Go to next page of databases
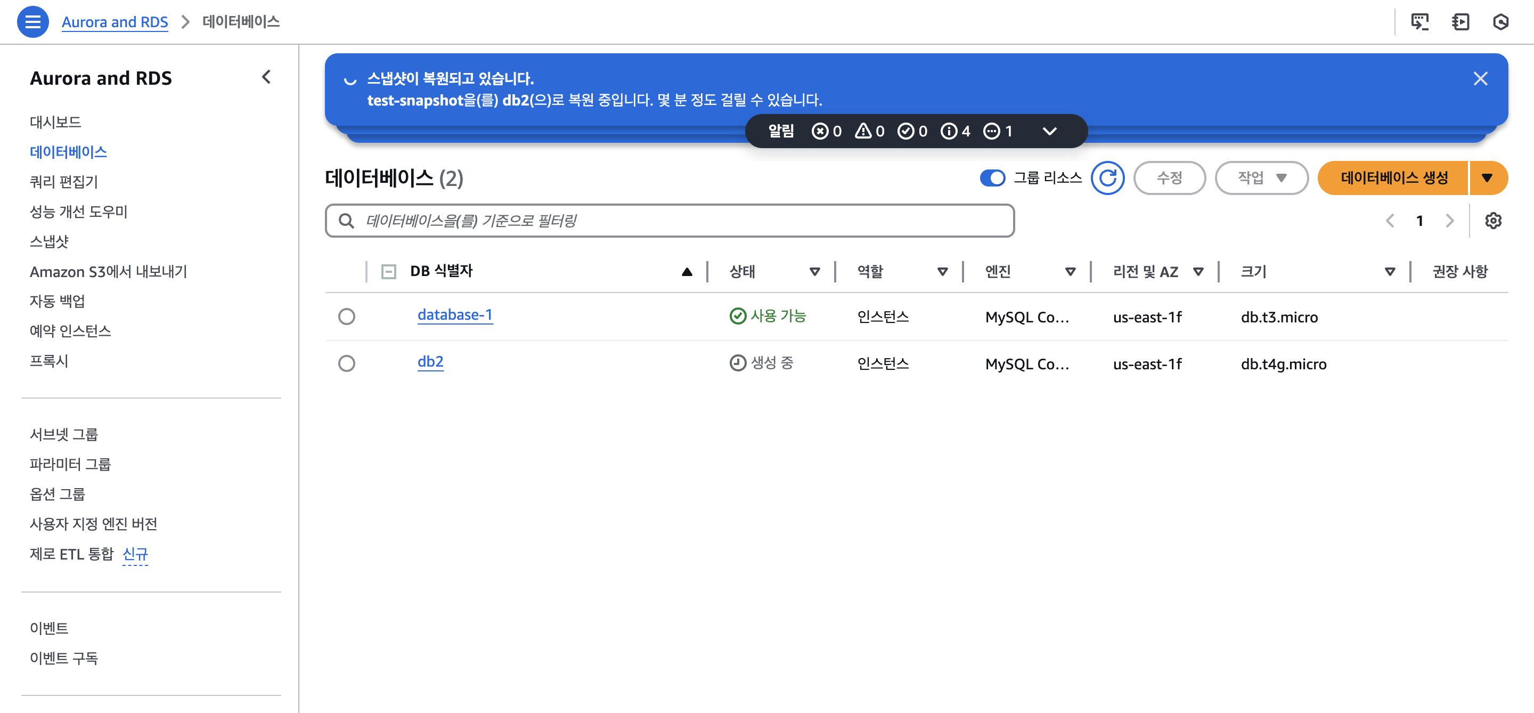Viewport: 1534px width, 713px height. click(x=1449, y=221)
